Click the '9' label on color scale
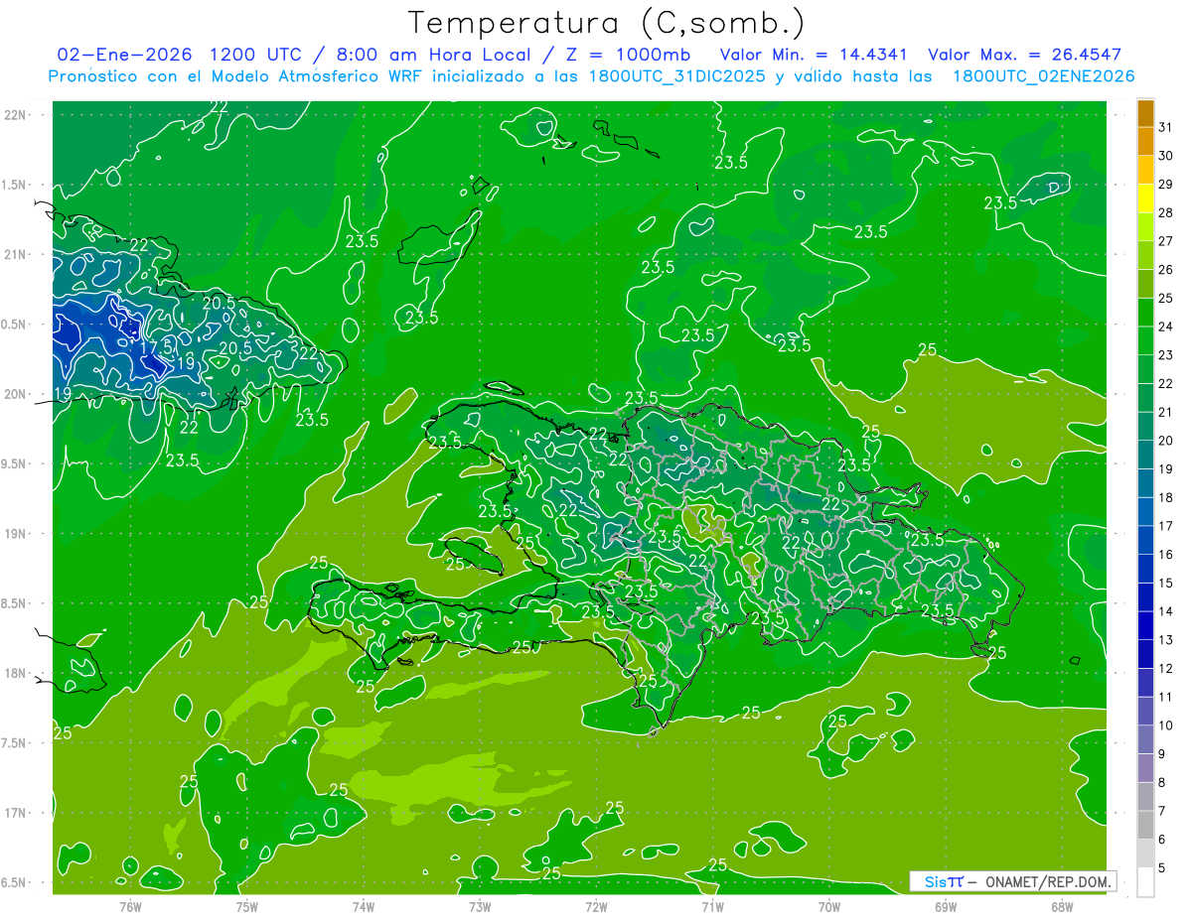This screenshot has height=920, width=1192. point(1162,754)
